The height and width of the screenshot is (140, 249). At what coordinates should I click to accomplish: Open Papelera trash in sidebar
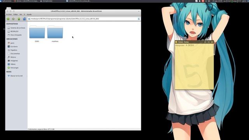[12, 50]
